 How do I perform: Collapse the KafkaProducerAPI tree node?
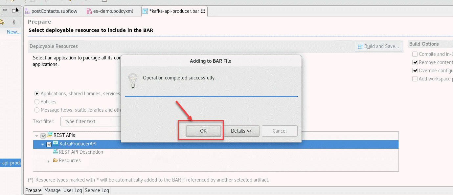[x=42, y=144]
